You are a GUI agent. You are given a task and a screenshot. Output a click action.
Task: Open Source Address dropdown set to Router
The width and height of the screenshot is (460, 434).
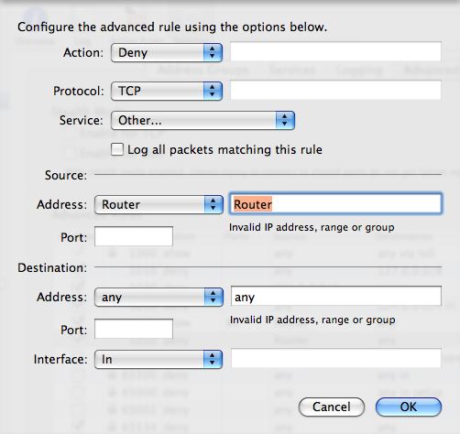pos(159,204)
